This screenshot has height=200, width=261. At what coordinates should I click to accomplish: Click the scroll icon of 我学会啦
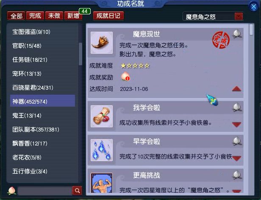click(x=102, y=116)
